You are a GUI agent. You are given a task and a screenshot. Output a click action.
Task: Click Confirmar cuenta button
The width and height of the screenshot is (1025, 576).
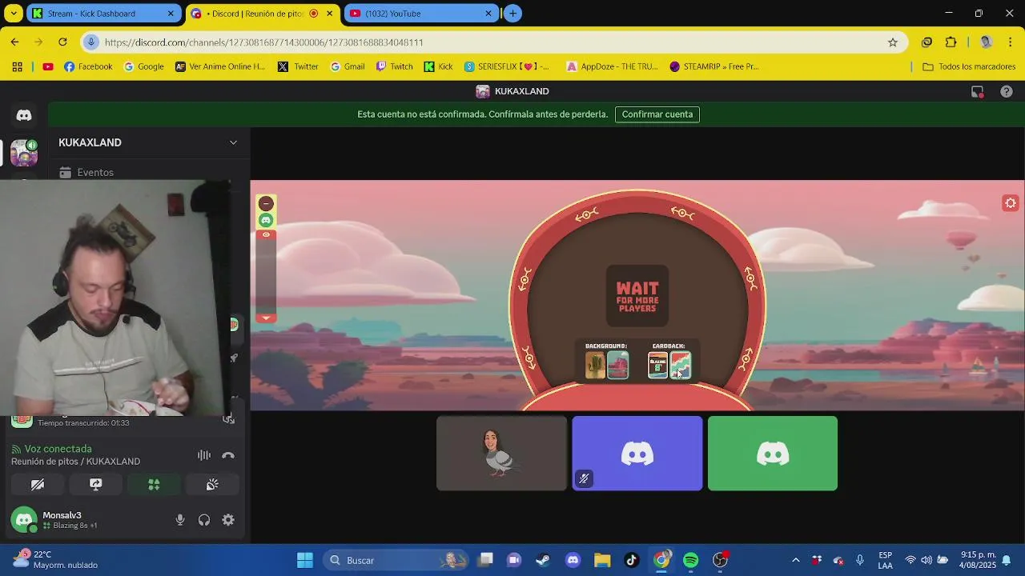click(657, 114)
